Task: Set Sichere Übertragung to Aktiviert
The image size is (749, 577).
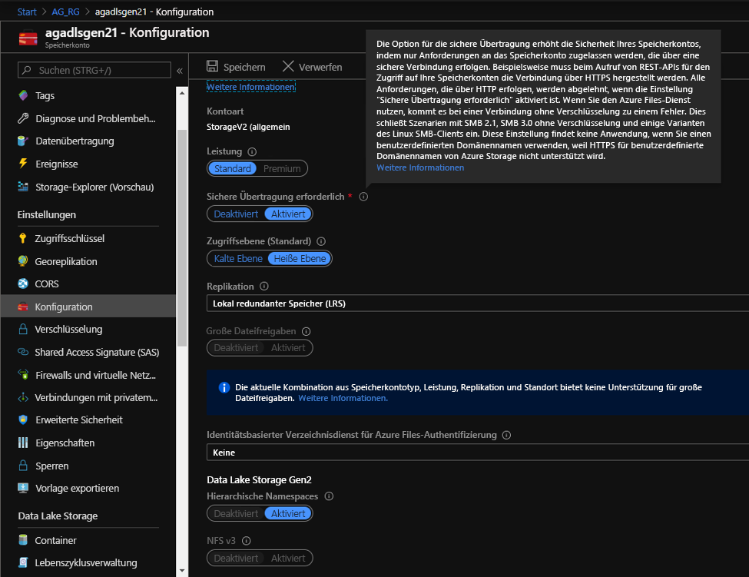Action: (x=288, y=214)
